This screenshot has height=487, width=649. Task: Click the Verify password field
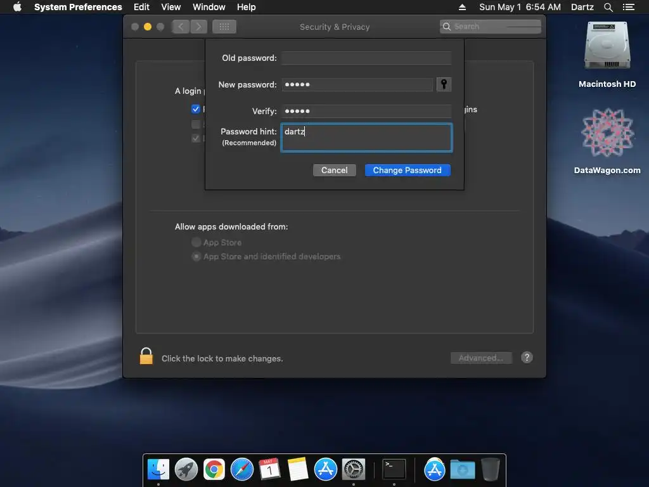[366, 111]
